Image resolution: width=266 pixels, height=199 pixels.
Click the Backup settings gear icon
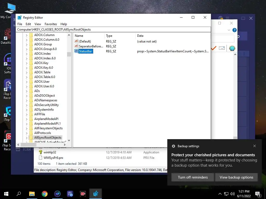coord(173,146)
